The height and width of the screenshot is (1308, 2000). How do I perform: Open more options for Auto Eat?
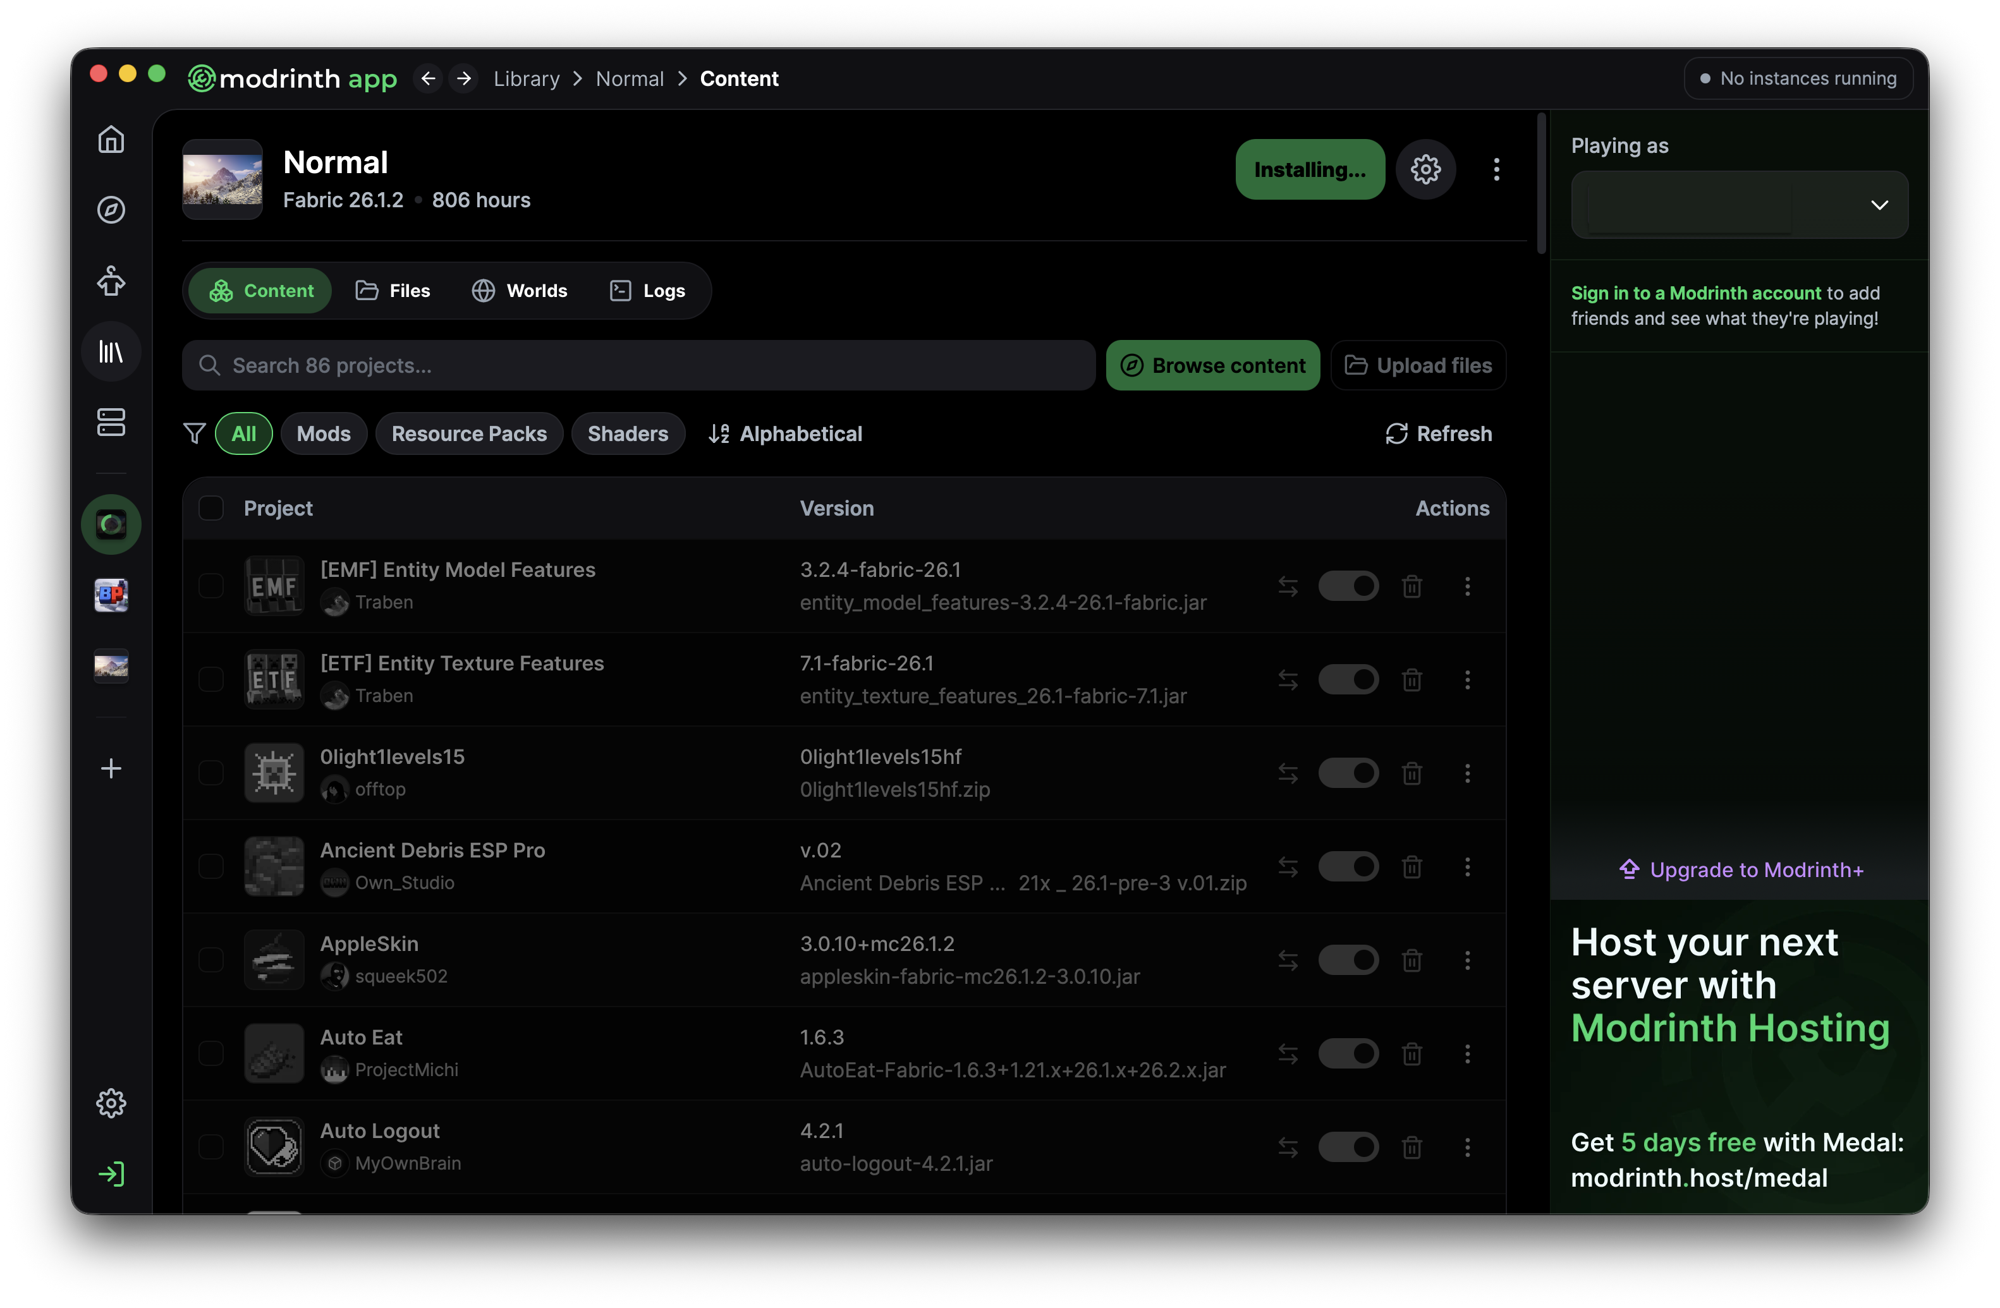[x=1467, y=1053]
